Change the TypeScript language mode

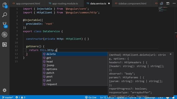click(x=150, y=97)
